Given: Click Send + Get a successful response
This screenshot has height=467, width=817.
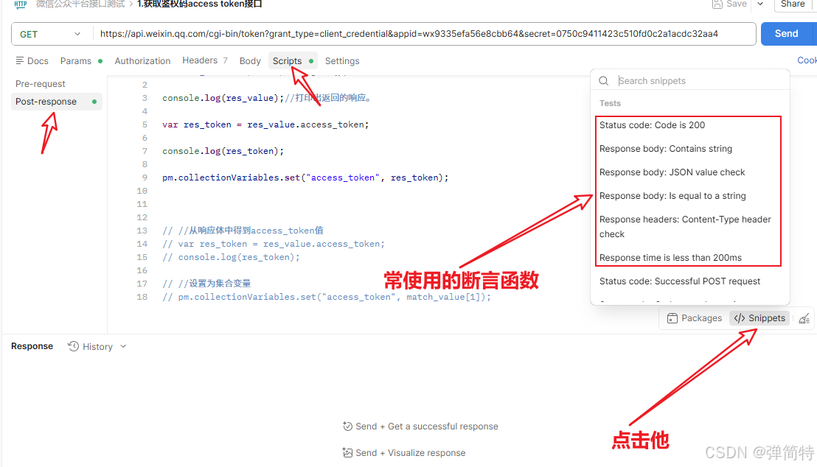Looking at the screenshot, I should tap(420, 426).
